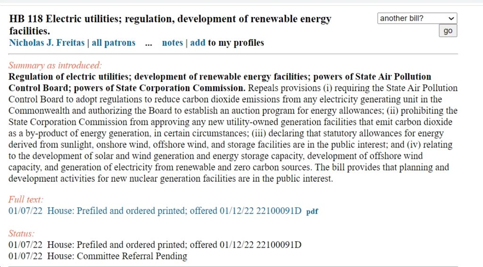The width and height of the screenshot is (483, 267).
Task: Open the notes link
Action: [x=173, y=42]
